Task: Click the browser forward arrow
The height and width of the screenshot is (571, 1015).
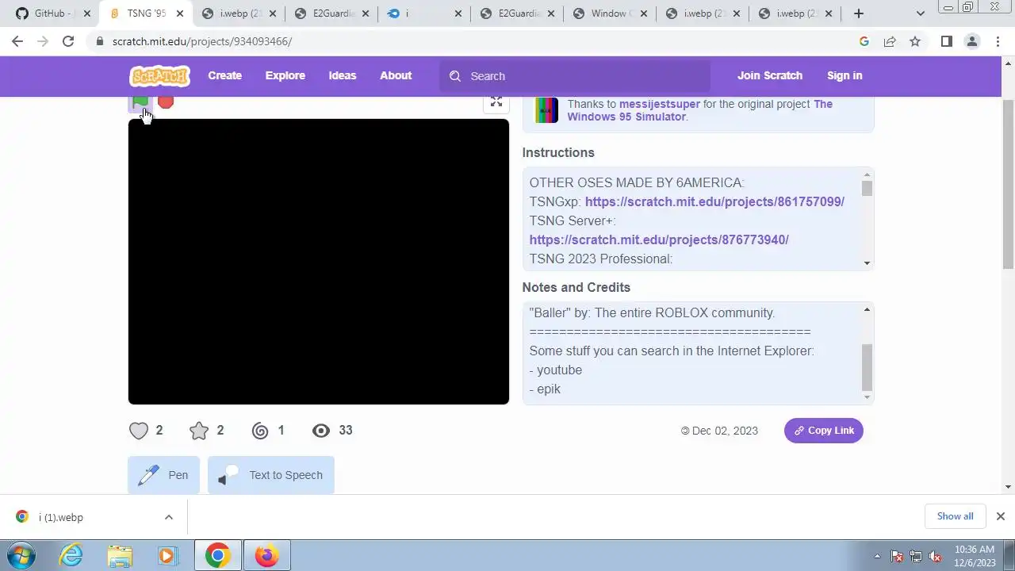Action: pyautogui.click(x=43, y=41)
